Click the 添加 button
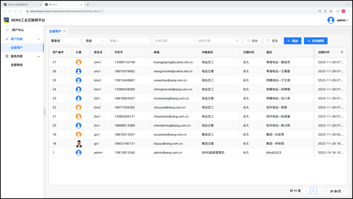Image resolution: width=353 pixels, height=199 pixels. (x=292, y=41)
